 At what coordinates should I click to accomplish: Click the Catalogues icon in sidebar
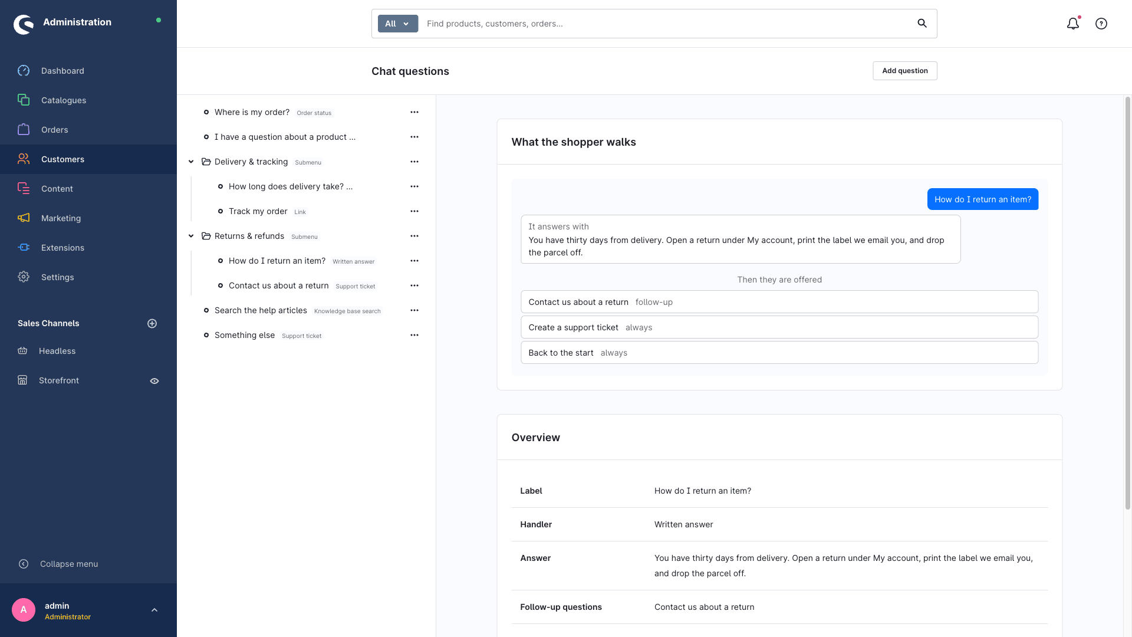pyautogui.click(x=24, y=100)
